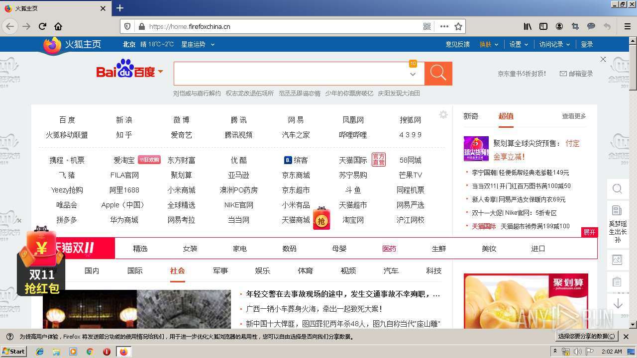Show sidebars toolbar icon
This screenshot has height=358, width=637.
[543, 26]
